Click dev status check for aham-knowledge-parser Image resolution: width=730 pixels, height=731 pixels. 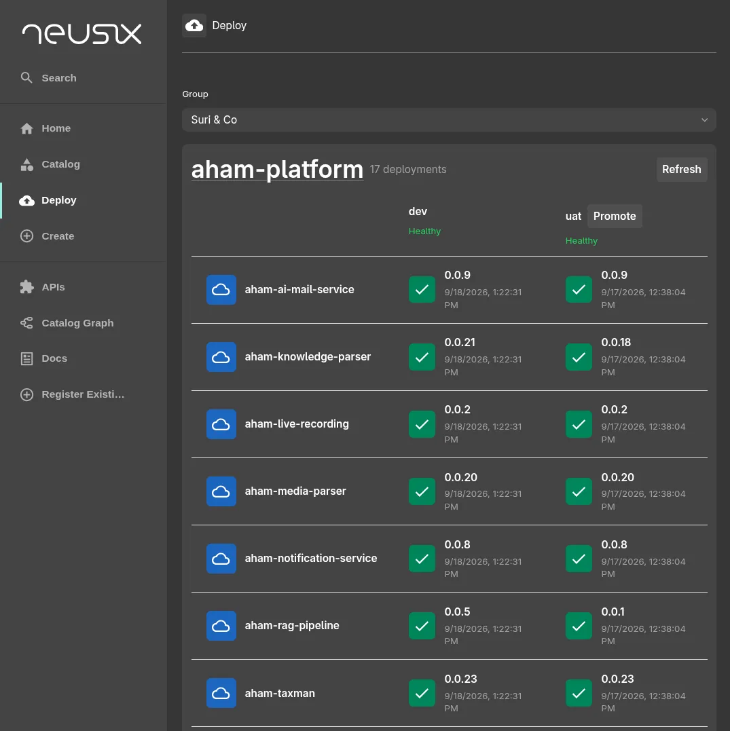[422, 357]
